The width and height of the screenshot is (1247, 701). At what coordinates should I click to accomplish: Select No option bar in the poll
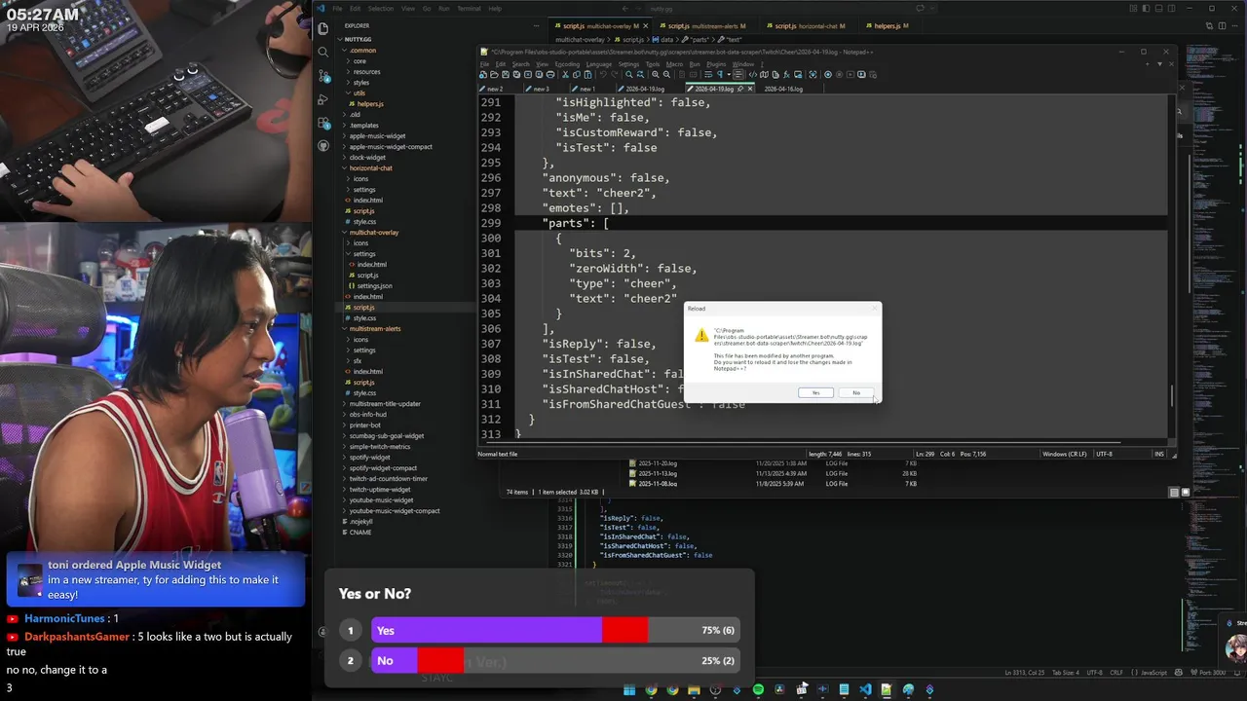click(555, 660)
